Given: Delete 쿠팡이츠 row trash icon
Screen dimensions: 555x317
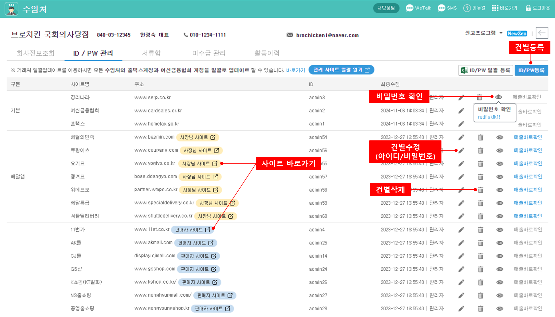Looking at the screenshot, I should 480,151.
